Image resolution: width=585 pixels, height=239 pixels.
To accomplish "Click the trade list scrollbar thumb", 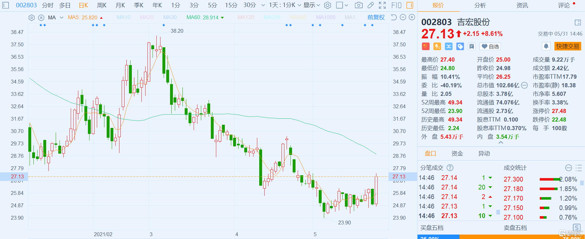I will pos(498,212).
